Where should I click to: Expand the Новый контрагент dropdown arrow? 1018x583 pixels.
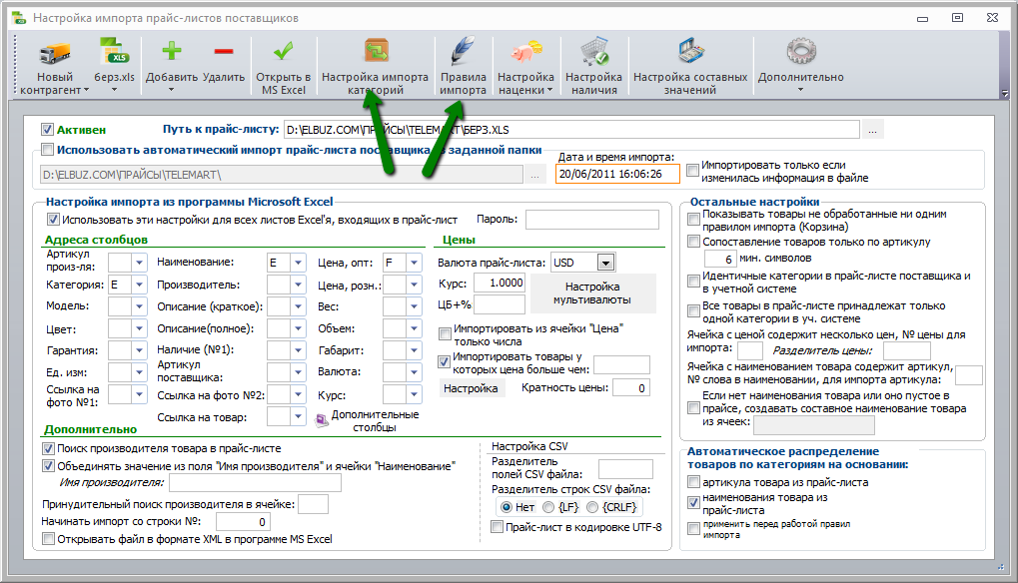(86, 90)
